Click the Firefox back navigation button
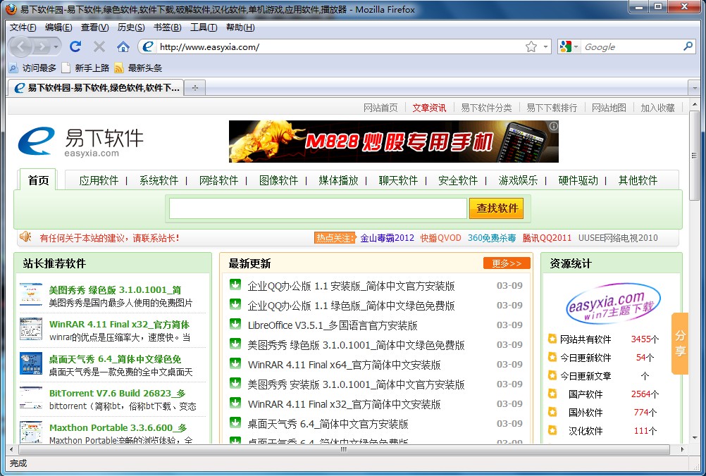The width and height of the screenshot is (706, 476). tap(22, 46)
